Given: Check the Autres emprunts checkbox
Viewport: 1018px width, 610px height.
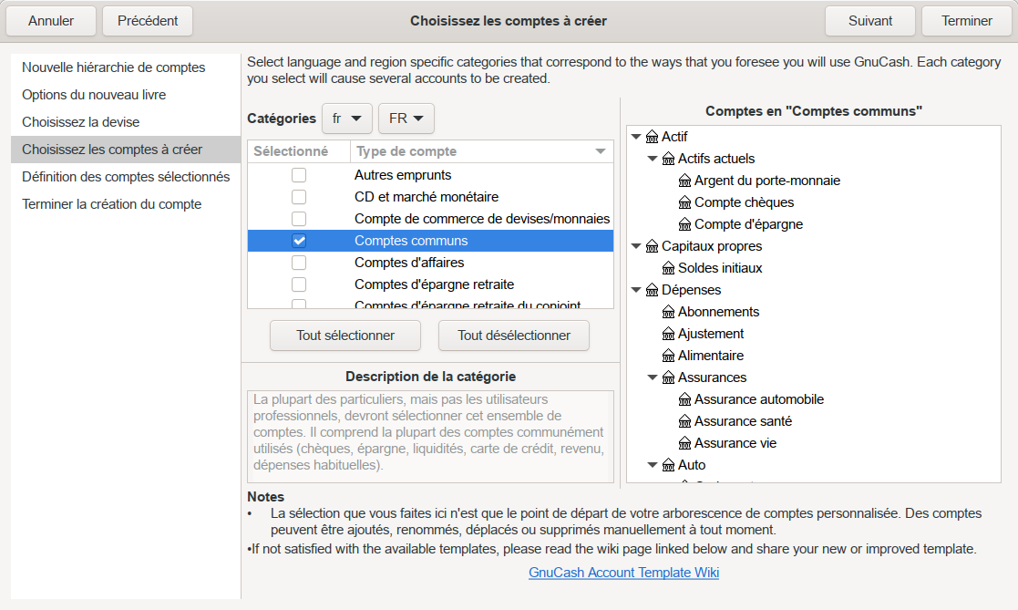Looking at the screenshot, I should [299, 175].
